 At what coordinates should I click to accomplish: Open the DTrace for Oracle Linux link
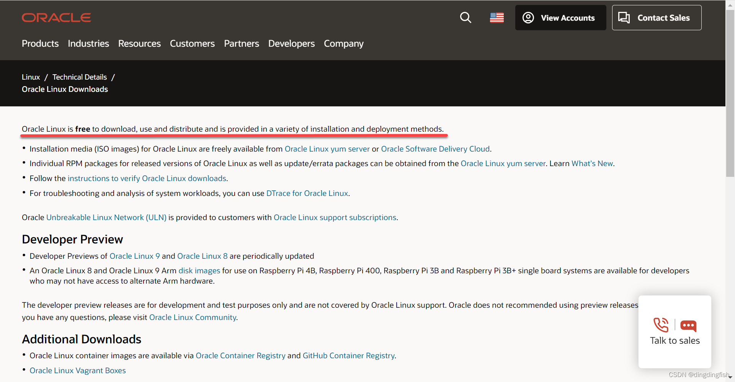(x=307, y=193)
